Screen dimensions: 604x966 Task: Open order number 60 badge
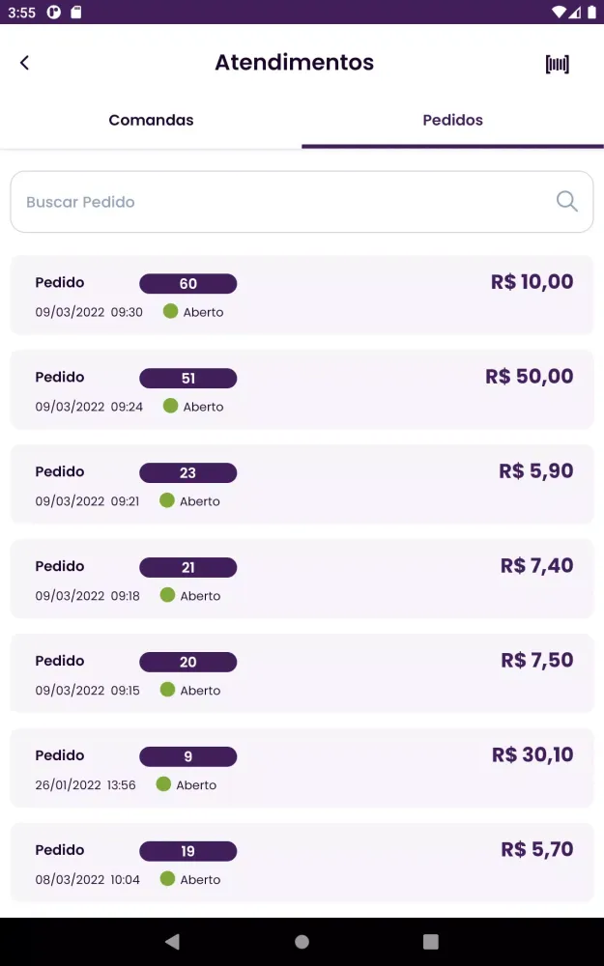pyautogui.click(x=188, y=283)
